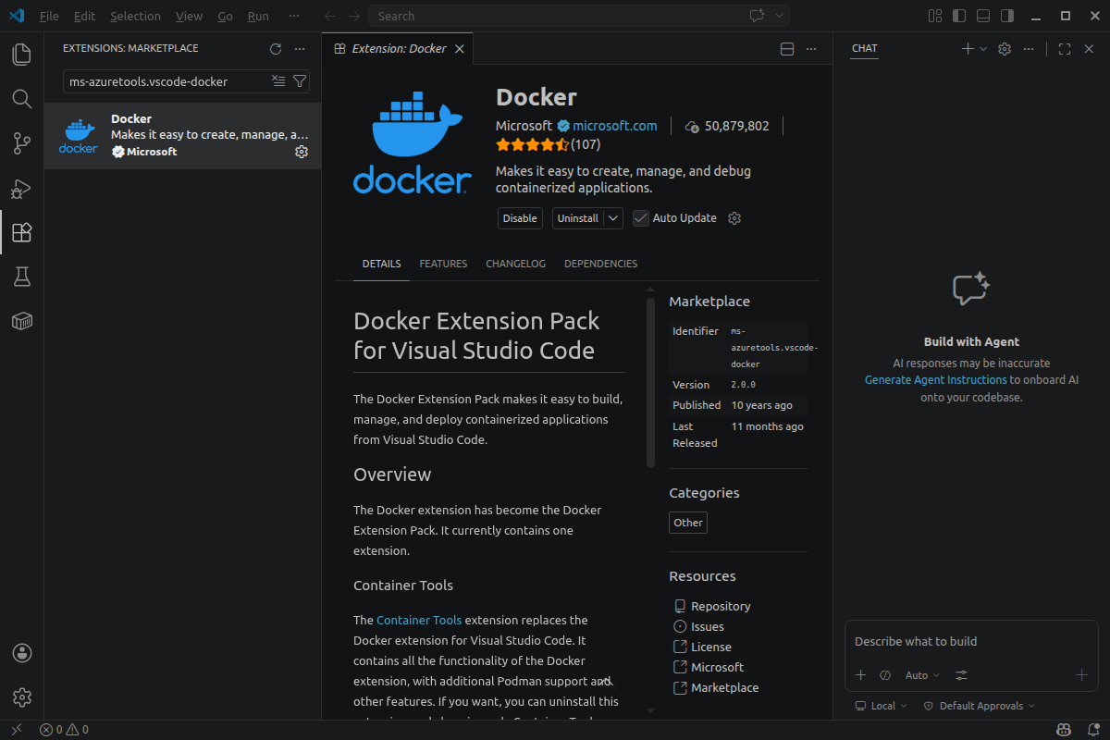Close the Extension: Docker tab
1110x740 pixels.
pos(460,49)
